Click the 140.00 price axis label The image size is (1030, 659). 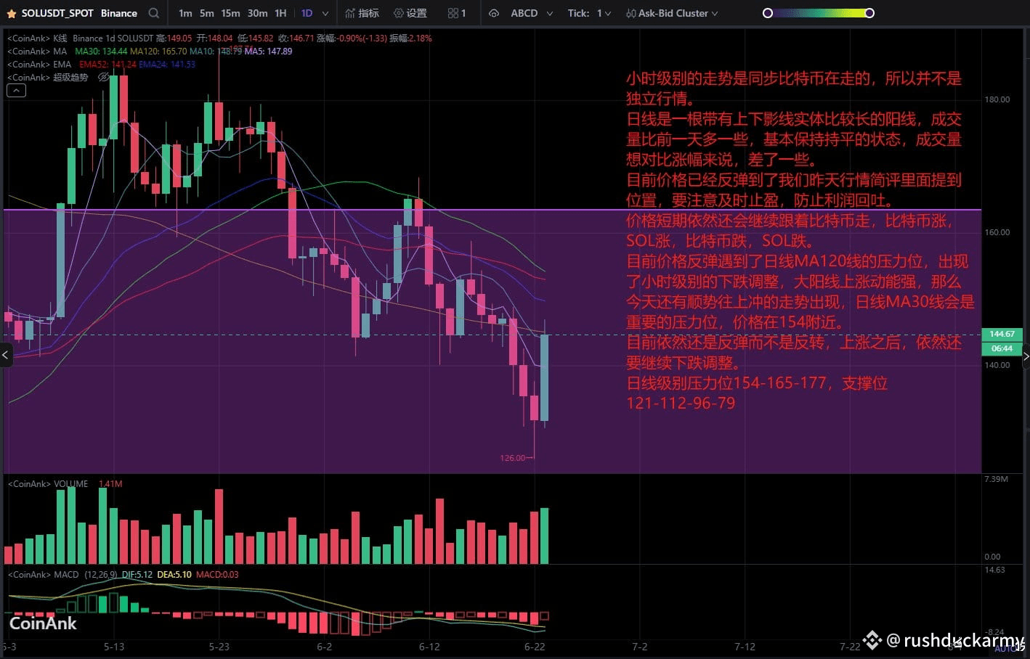tap(997, 365)
